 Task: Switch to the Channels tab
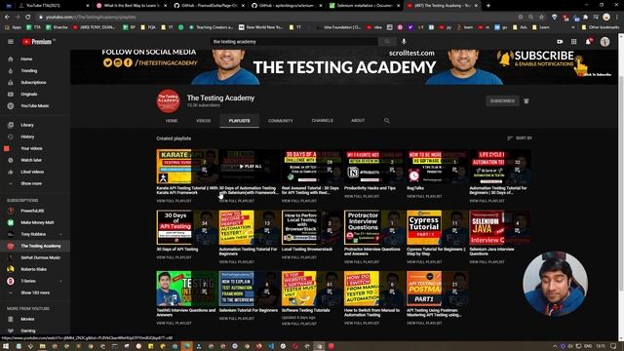point(323,121)
